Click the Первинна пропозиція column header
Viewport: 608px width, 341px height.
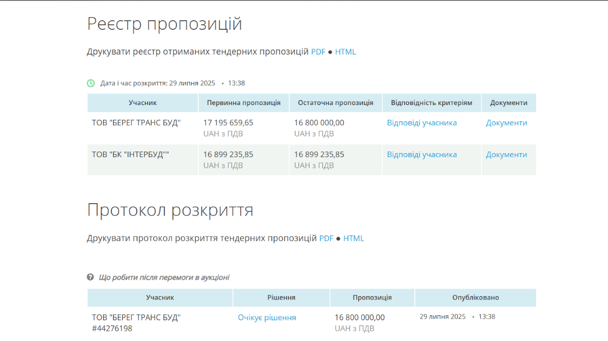click(x=243, y=103)
